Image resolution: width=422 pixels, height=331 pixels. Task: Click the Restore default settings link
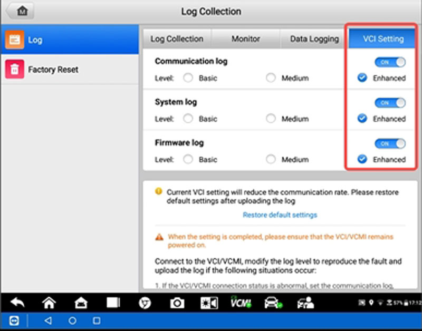tap(280, 215)
